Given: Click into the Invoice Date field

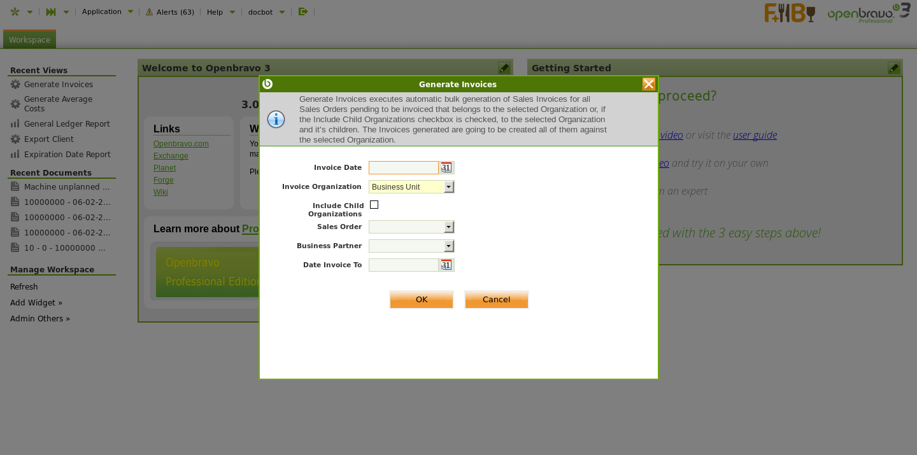Looking at the screenshot, I should (x=403, y=168).
